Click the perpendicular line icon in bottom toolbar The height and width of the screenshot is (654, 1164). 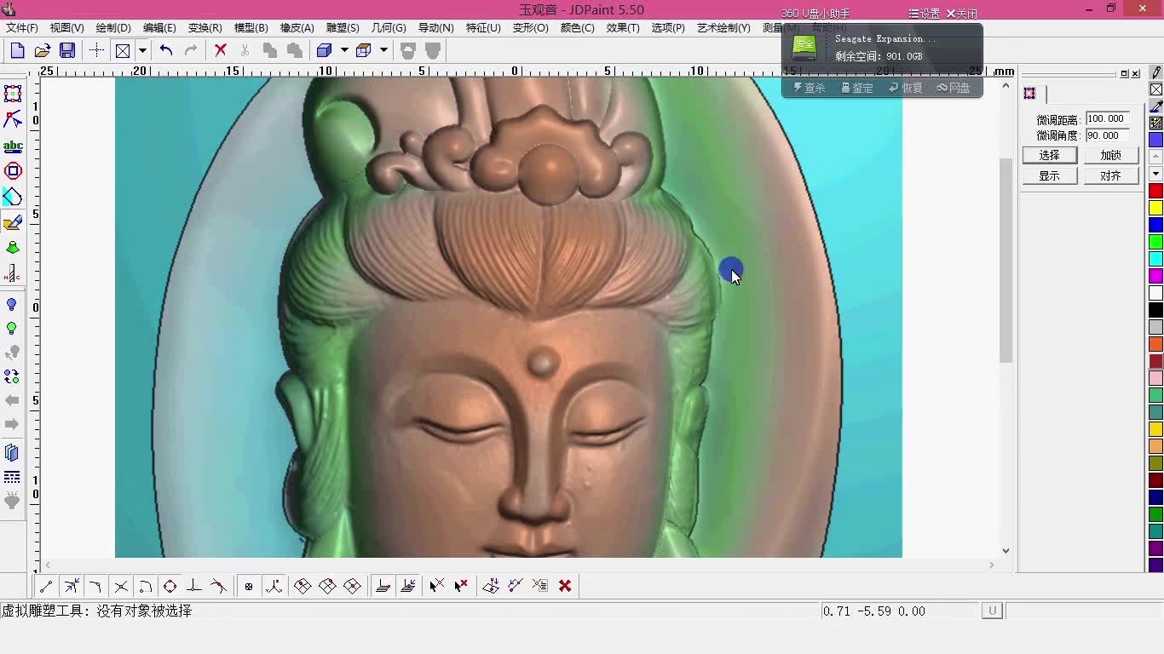pos(194,586)
